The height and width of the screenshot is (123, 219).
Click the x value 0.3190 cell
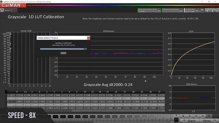49,95
